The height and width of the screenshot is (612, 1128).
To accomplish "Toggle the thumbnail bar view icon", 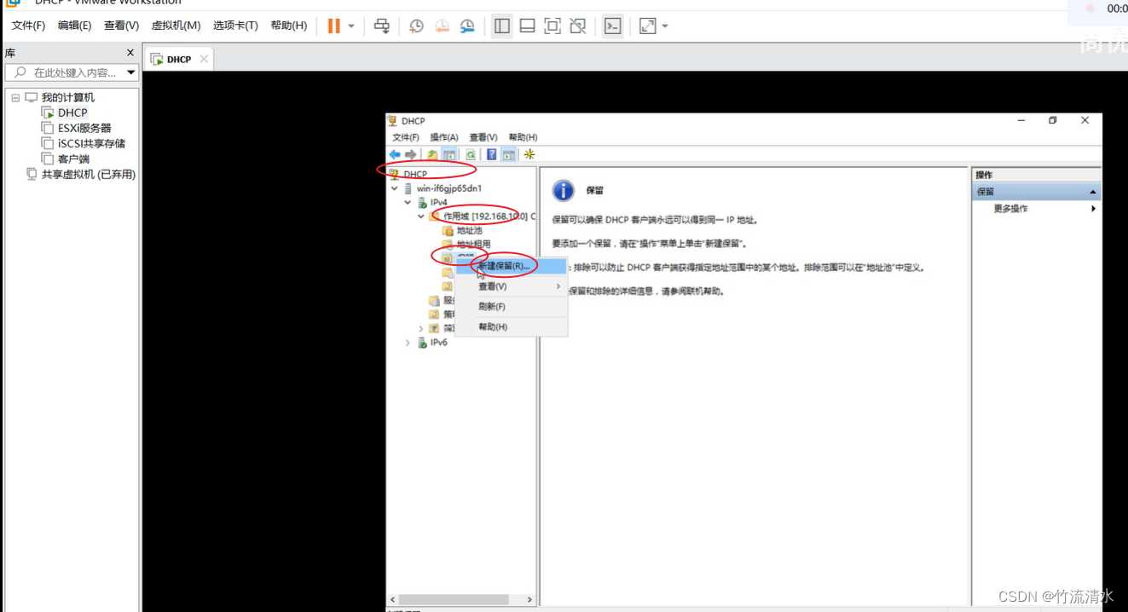I will pos(528,26).
